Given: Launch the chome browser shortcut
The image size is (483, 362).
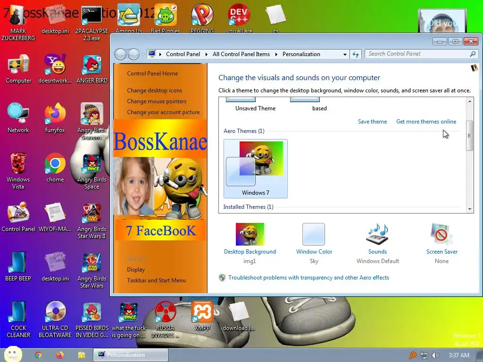Looking at the screenshot, I should (x=55, y=168).
